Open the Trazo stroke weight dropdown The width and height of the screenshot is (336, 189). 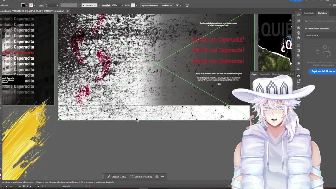pyautogui.click(x=57, y=5)
